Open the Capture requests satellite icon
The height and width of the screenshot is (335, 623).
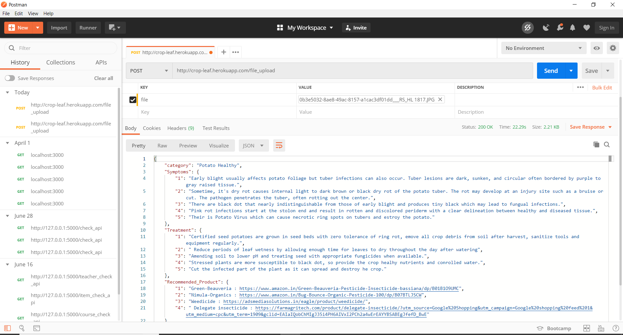click(546, 28)
